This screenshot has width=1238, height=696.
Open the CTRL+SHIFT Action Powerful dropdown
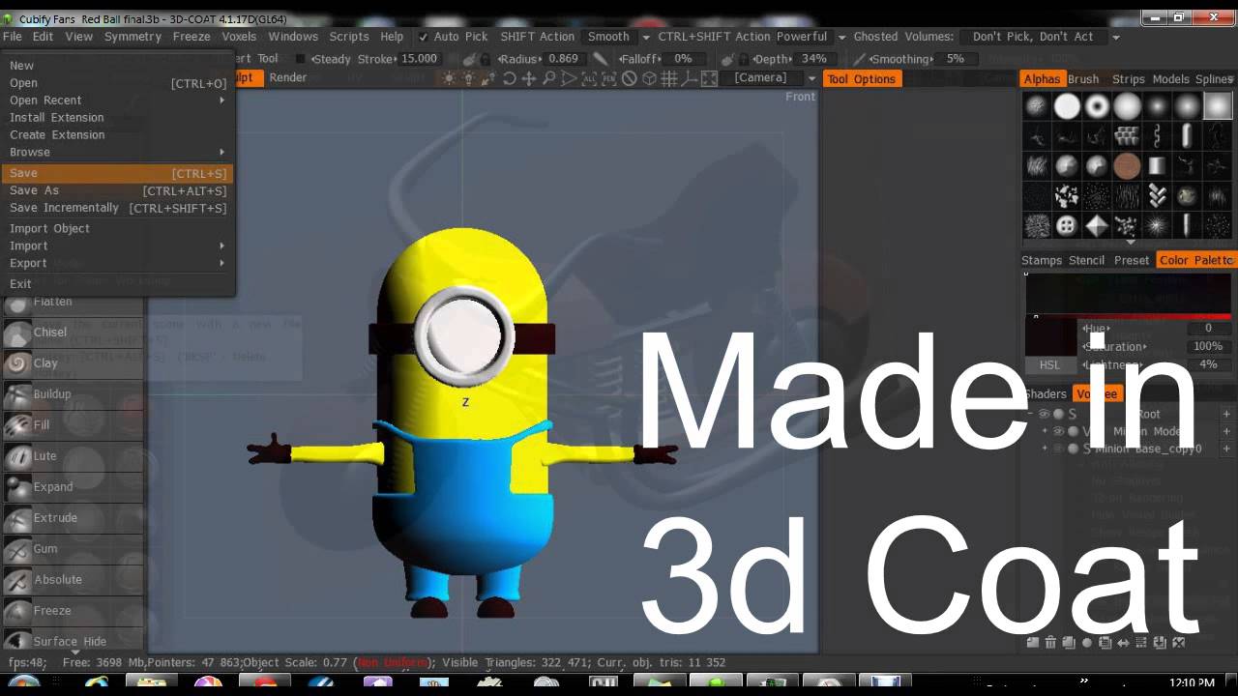tap(841, 37)
